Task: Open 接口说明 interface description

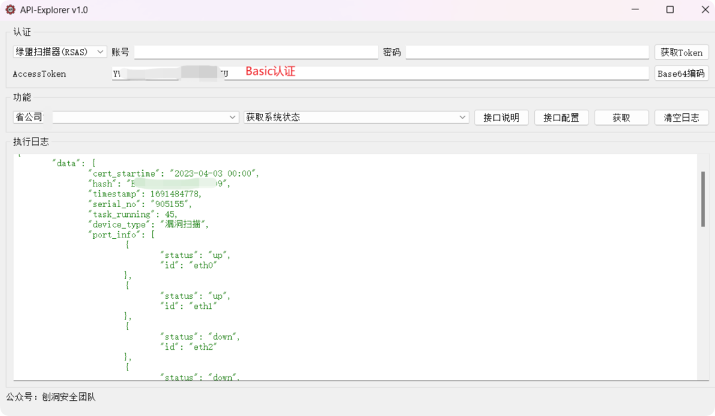Action: coord(501,118)
